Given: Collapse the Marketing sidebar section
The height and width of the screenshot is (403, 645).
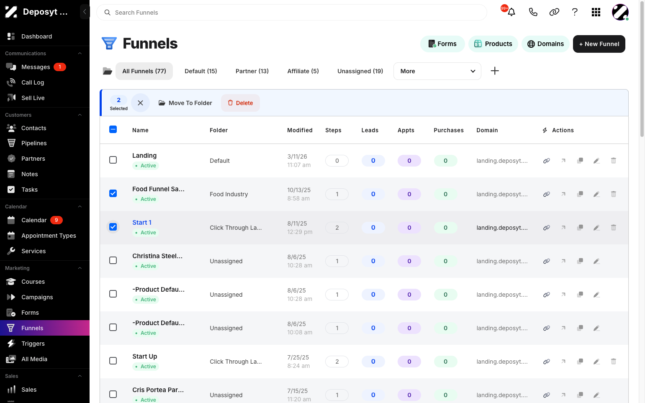Looking at the screenshot, I should pyautogui.click(x=80, y=268).
